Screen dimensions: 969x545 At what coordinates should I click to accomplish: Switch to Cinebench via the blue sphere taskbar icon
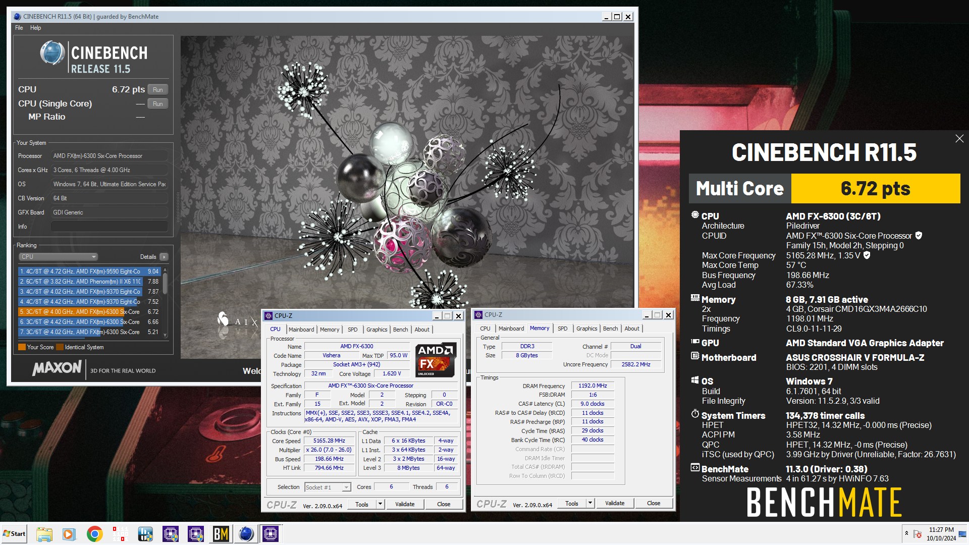point(246,534)
